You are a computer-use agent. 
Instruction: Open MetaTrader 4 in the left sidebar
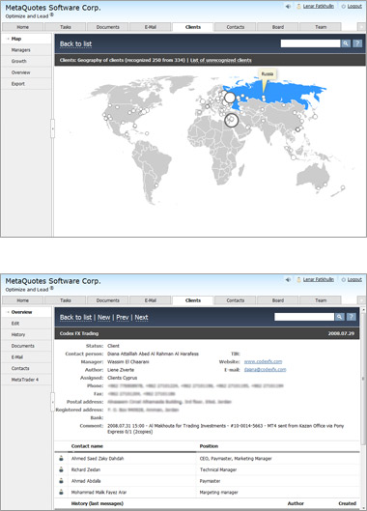[25, 380]
